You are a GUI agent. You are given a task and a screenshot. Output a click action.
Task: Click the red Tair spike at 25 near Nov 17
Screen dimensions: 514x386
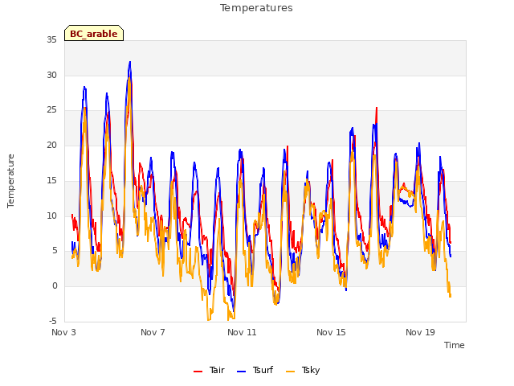pyautogui.click(x=377, y=108)
